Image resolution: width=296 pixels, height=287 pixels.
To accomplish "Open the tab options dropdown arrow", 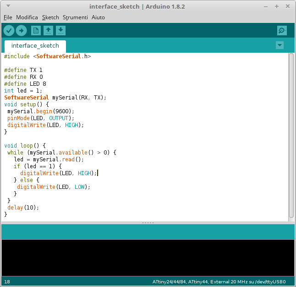I will click(280, 45).
